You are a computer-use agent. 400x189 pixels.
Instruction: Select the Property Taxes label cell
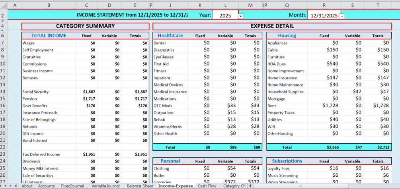287,113
